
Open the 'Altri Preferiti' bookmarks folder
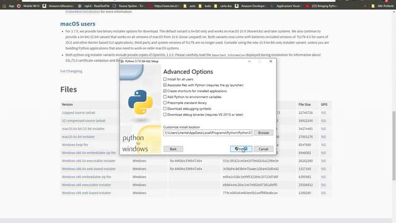pos(382,6)
